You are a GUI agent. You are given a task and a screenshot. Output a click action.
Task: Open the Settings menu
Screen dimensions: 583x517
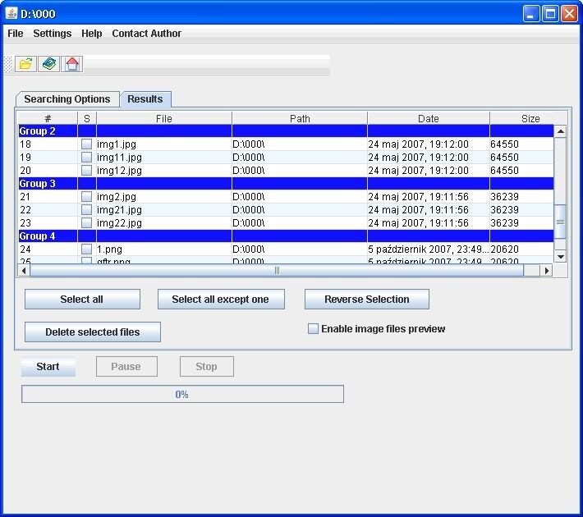click(x=52, y=34)
